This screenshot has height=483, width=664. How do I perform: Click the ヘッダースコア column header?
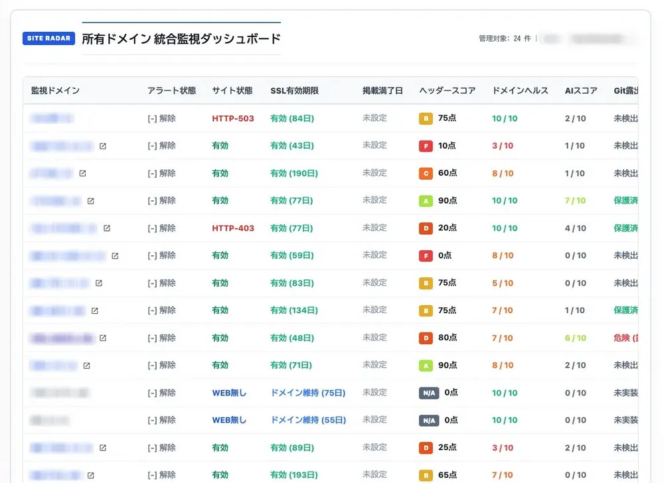click(x=447, y=90)
